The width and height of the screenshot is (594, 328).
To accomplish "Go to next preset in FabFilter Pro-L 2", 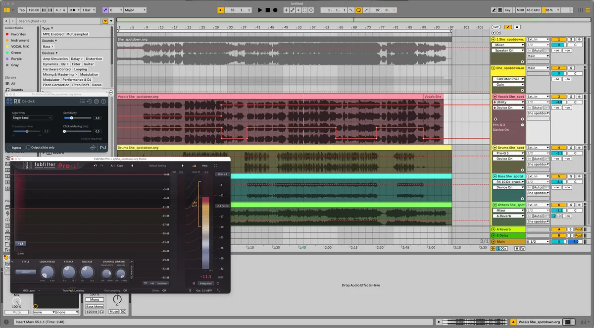I will [183, 165].
